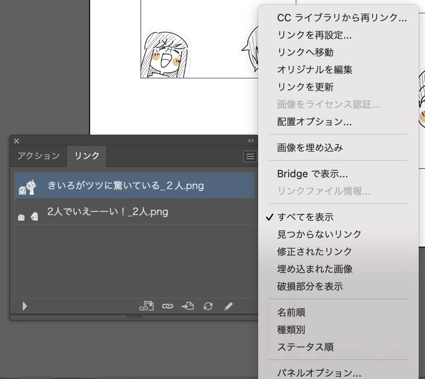
Task: Click the Relink chain icon
Action: 167,306
